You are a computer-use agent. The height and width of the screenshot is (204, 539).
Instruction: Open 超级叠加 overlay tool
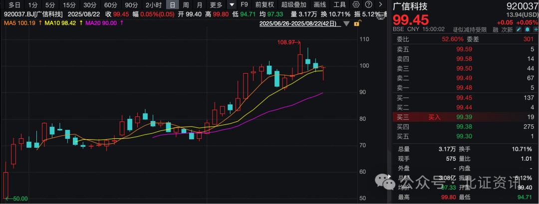pos(293,5)
